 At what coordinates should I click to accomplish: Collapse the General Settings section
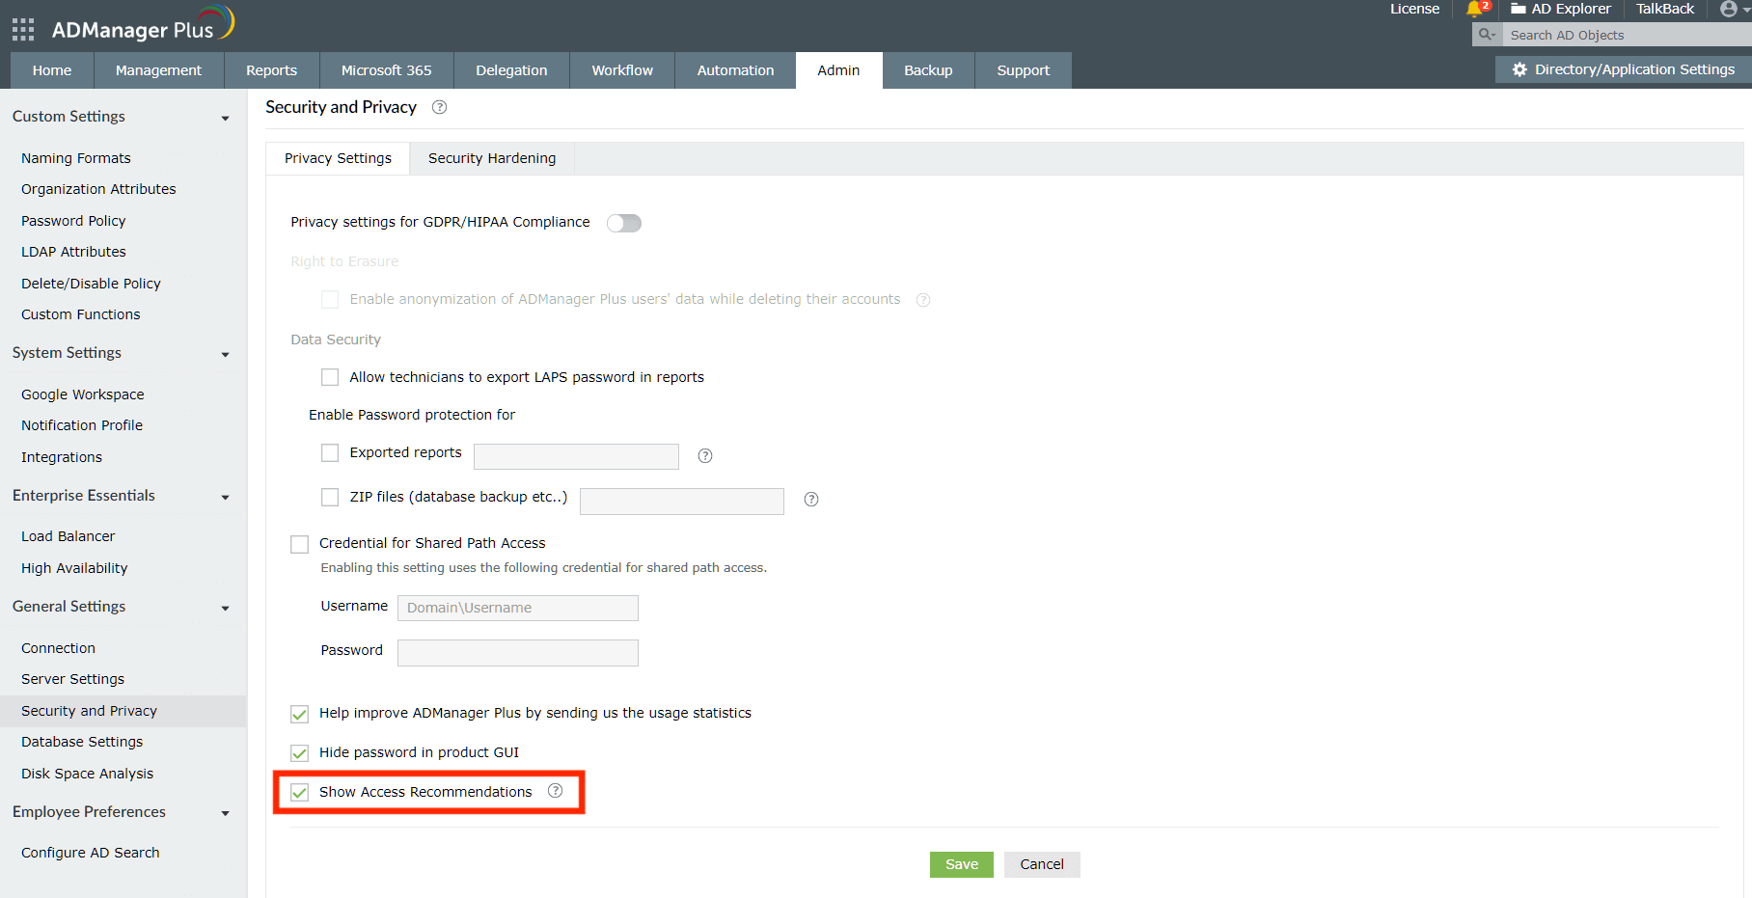(225, 609)
